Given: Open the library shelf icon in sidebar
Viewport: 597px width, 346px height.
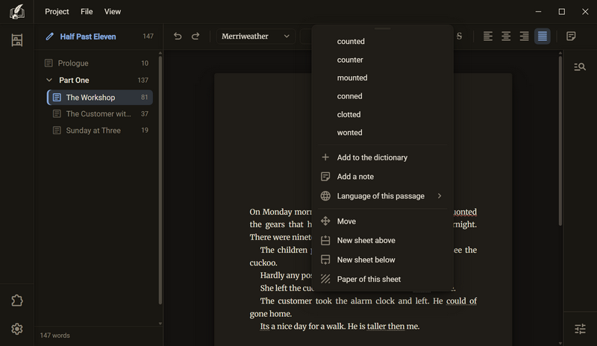Looking at the screenshot, I should click(x=16, y=40).
